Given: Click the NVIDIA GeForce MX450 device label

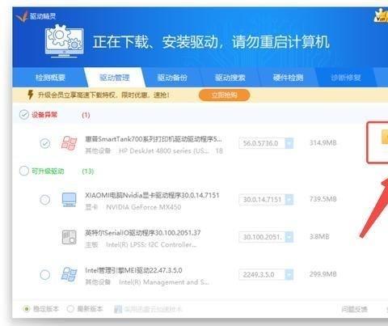Looking at the screenshot, I should click(x=144, y=207).
